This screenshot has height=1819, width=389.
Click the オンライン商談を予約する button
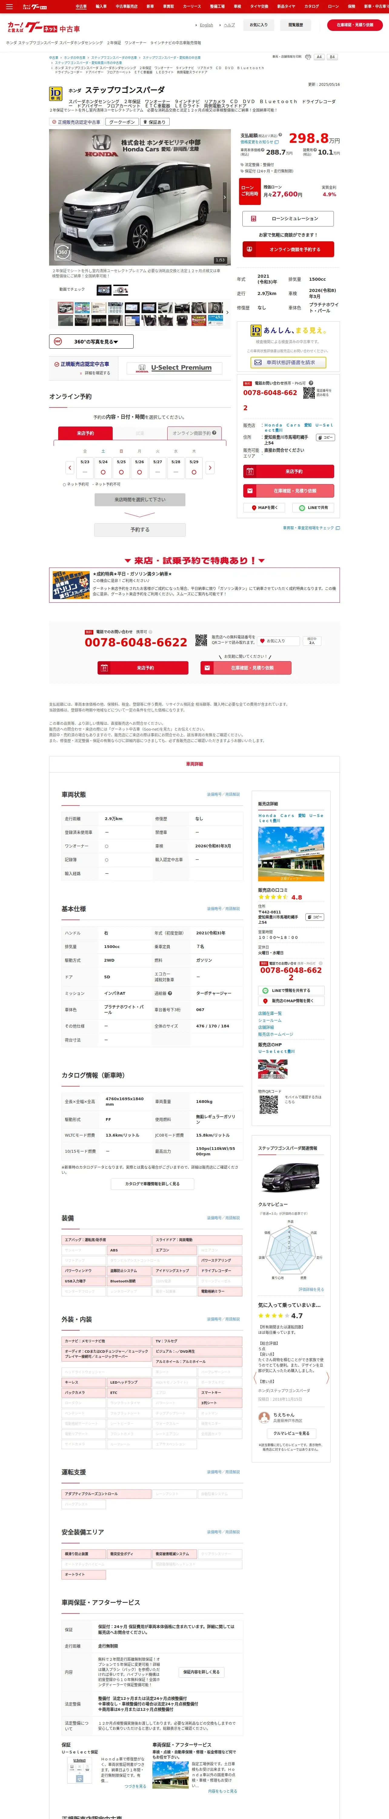(288, 249)
